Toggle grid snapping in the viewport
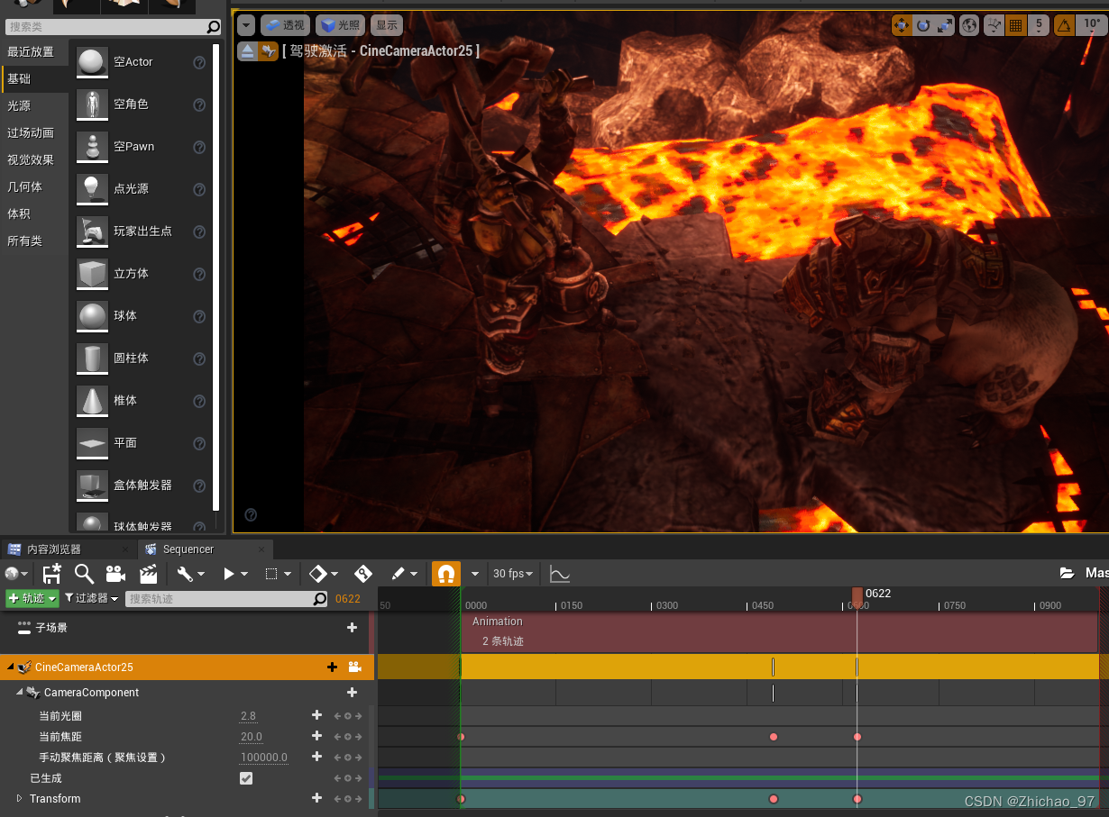The width and height of the screenshot is (1109, 817). coord(1016,25)
